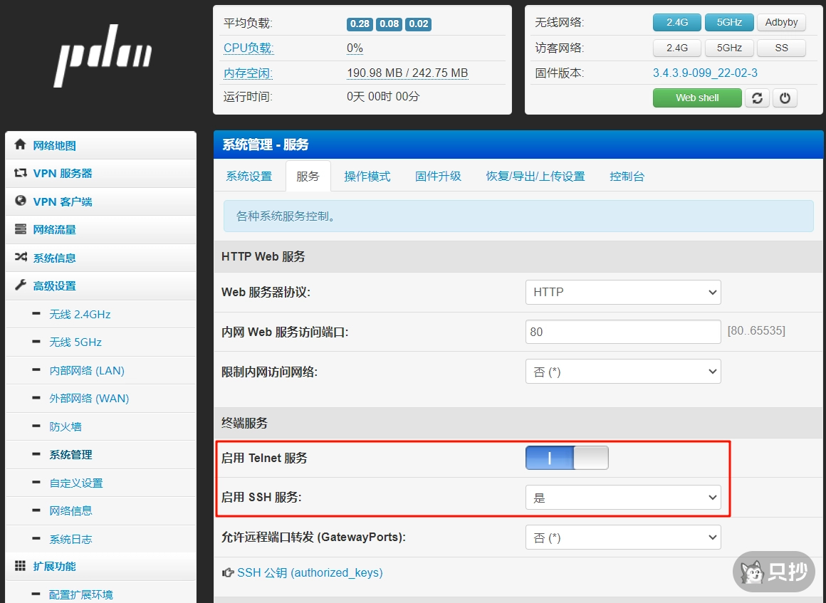This screenshot has height=603, width=826.
Task: Switch to the 控制台 tab
Action: coord(627,177)
